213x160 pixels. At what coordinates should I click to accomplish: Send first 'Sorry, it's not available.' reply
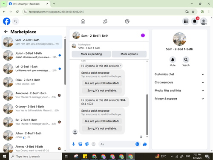click(102, 90)
